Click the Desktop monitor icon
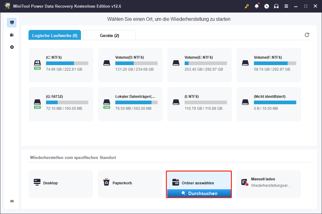The height and width of the screenshot is (214, 322). coord(37,182)
